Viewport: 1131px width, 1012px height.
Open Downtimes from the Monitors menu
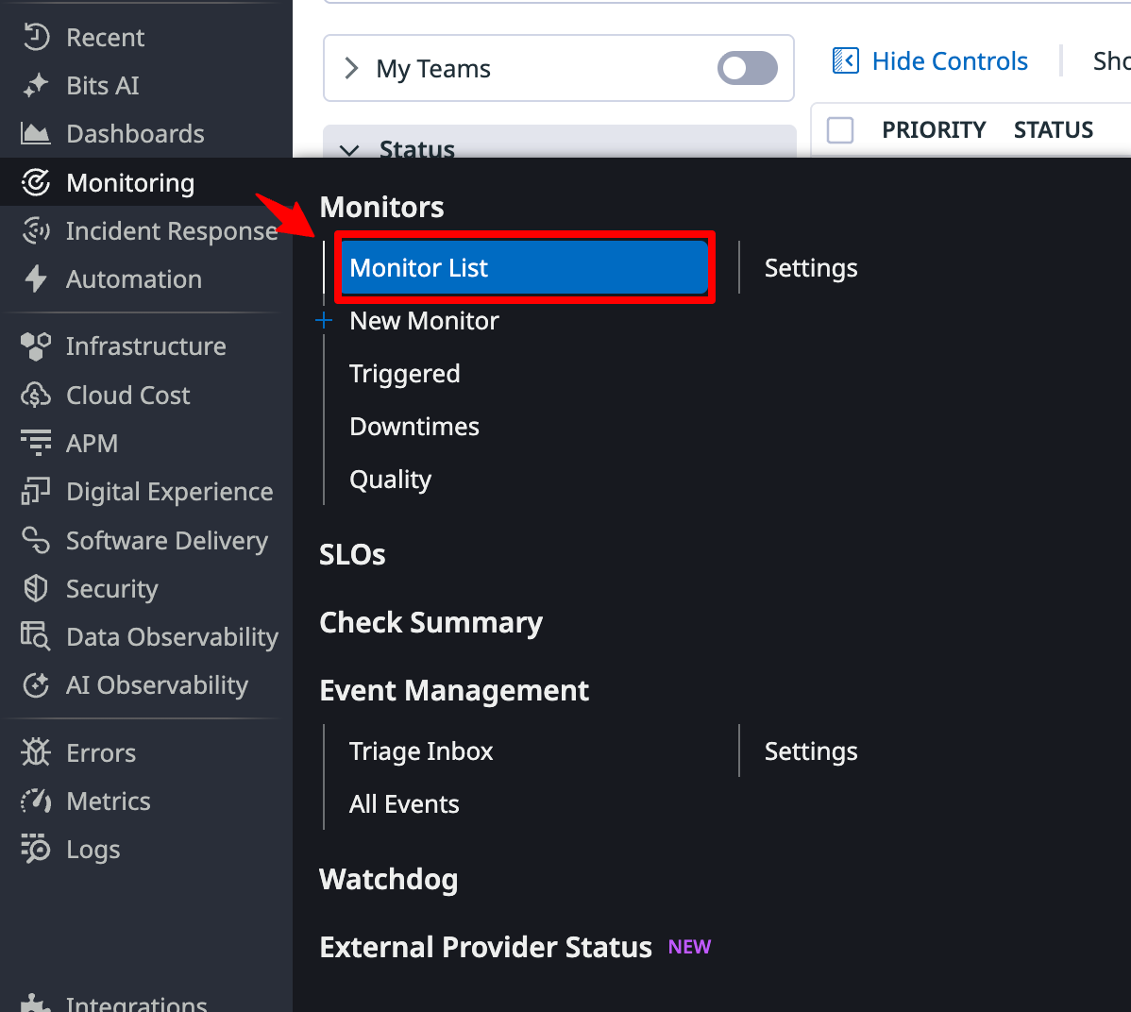414,427
